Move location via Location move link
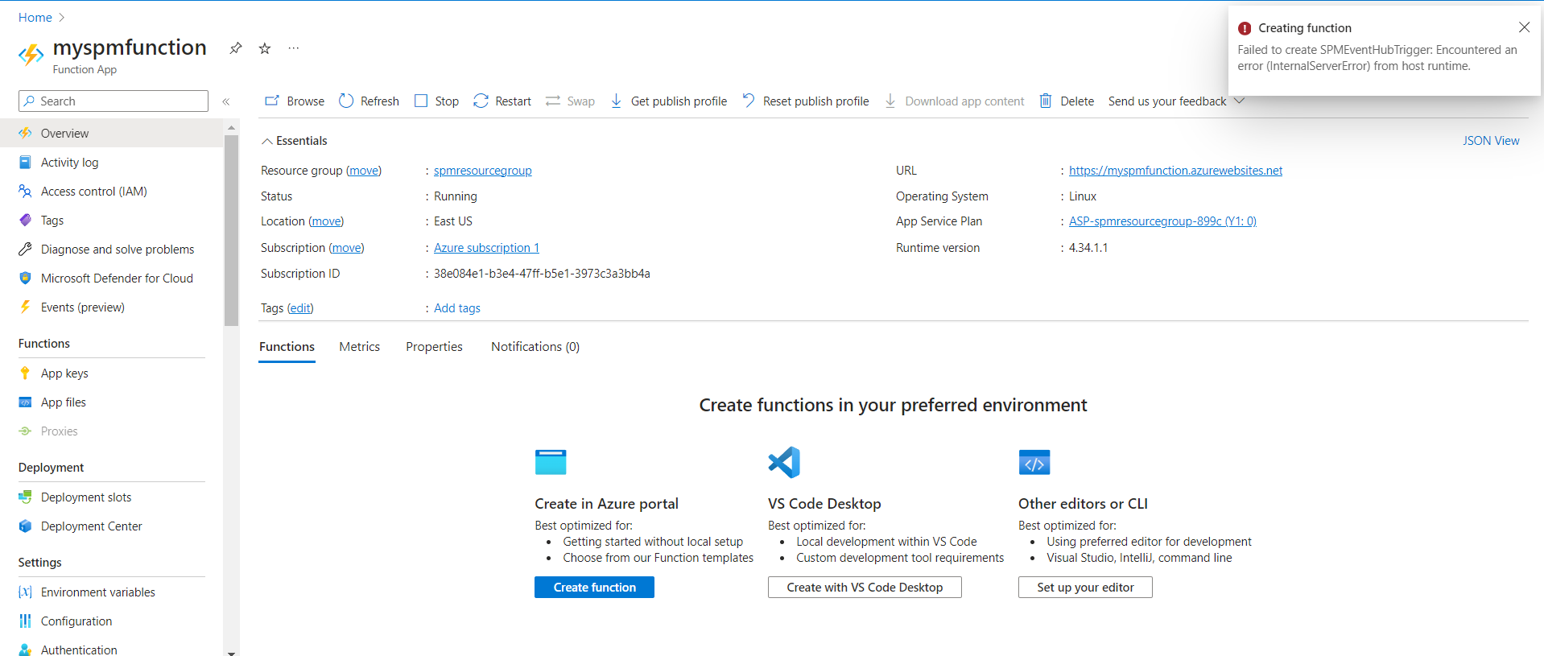Image resolution: width=1544 pixels, height=656 pixels. (326, 221)
